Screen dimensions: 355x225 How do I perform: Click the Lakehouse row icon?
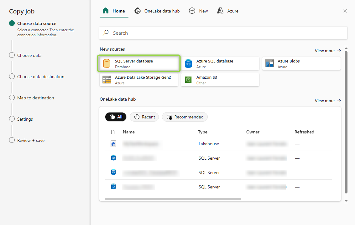point(113,144)
